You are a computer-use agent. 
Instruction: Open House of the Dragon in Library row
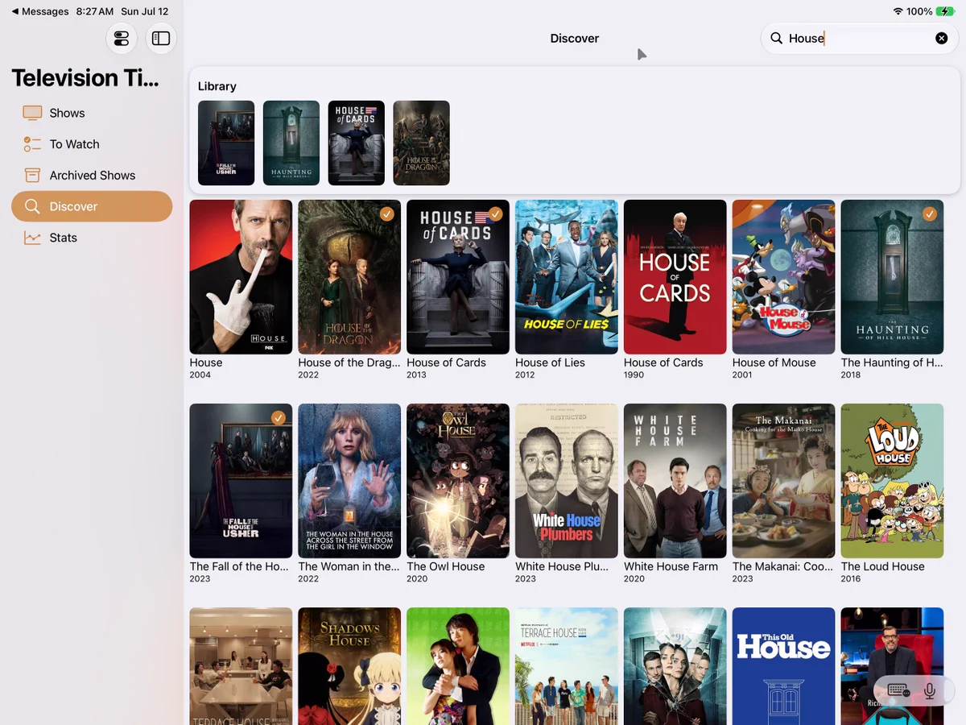click(x=421, y=143)
